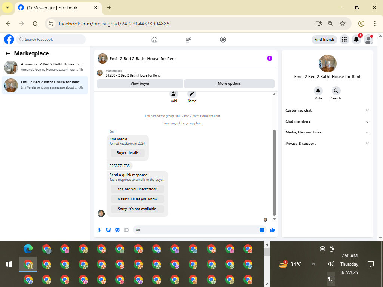Screen dimensions: 383x287
Task: Click the More options button
Action: pyautogui.click(x=229, y=83)
